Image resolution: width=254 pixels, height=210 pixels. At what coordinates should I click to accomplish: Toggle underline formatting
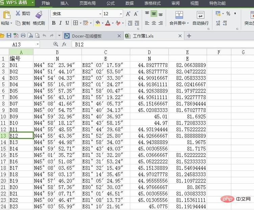pyautogui.click(x=67, y=23)
